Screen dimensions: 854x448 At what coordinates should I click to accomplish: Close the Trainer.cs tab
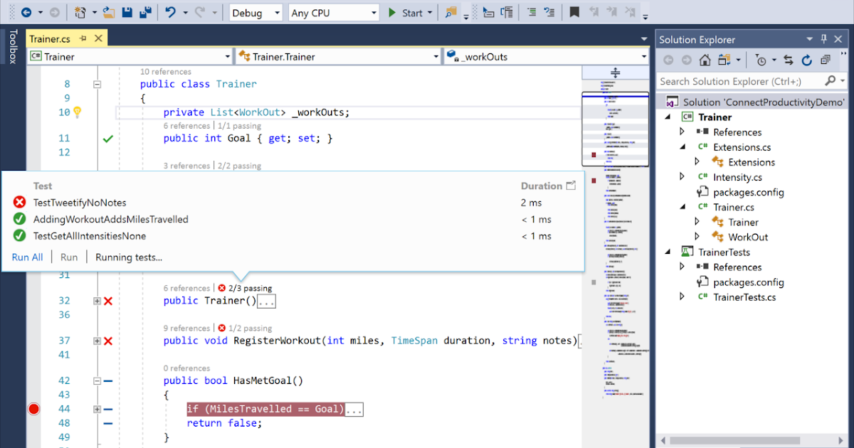(98, 38)
